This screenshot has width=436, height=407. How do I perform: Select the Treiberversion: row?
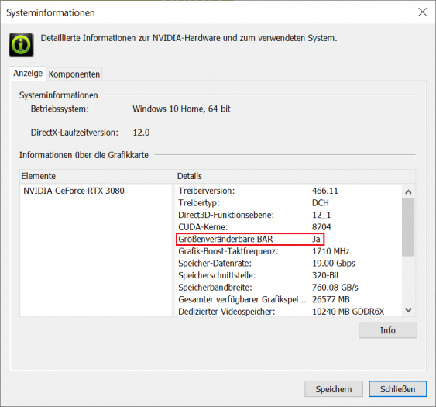click(289, 191)
